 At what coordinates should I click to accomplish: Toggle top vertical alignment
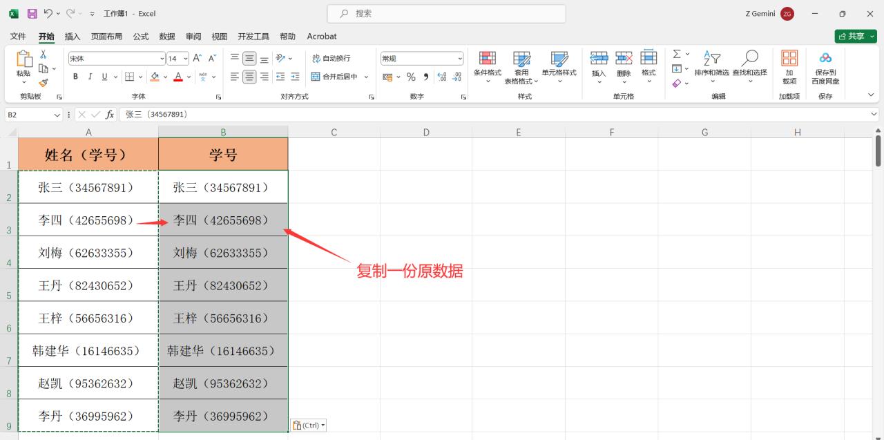(x=235, y=59)
